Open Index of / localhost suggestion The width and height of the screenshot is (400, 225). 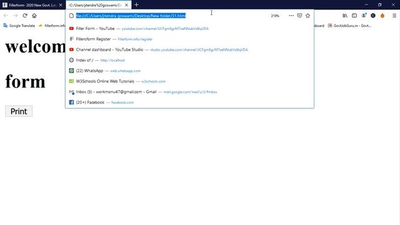(189, 60)
